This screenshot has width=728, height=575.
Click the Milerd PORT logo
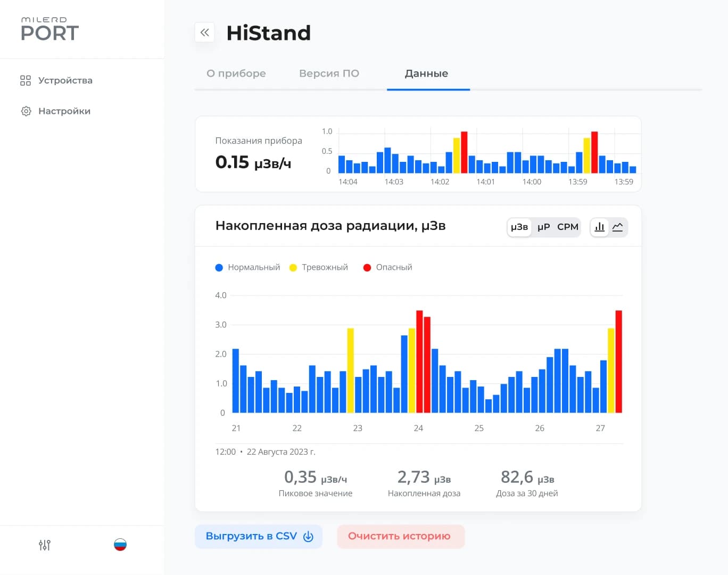pyautogui.click(x=49, y=29)
